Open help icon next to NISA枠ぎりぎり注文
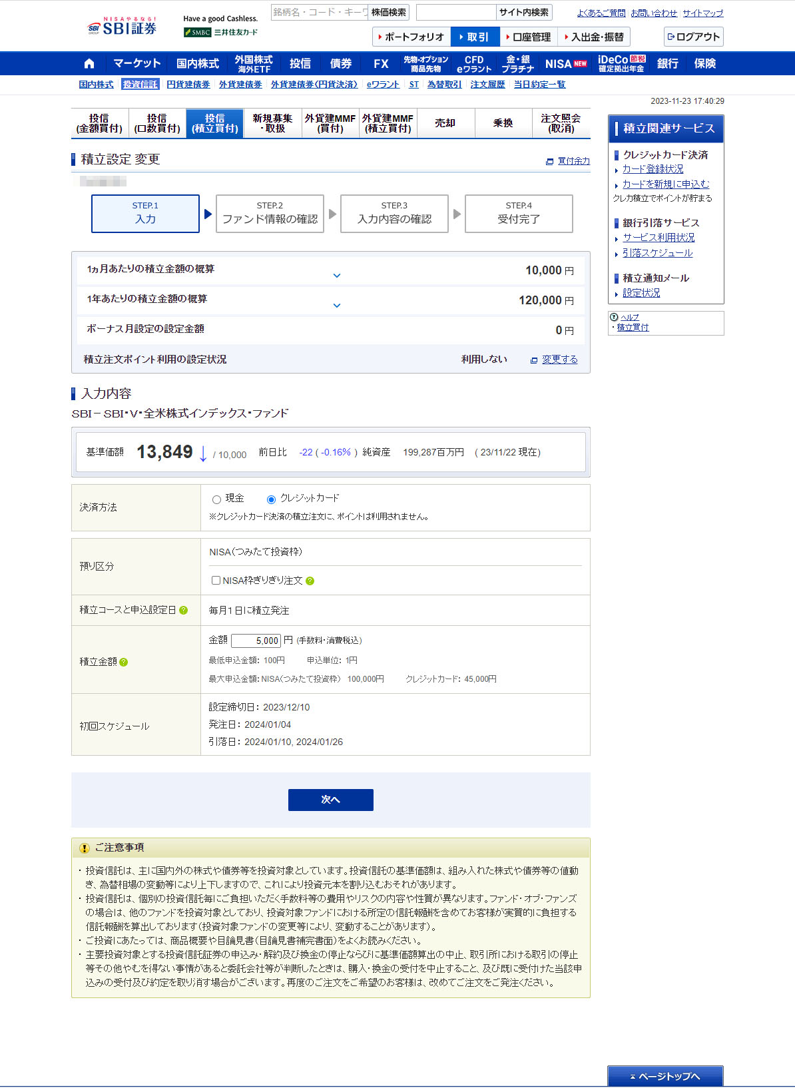The image size is (795, 1088). (x=310, y=581)
